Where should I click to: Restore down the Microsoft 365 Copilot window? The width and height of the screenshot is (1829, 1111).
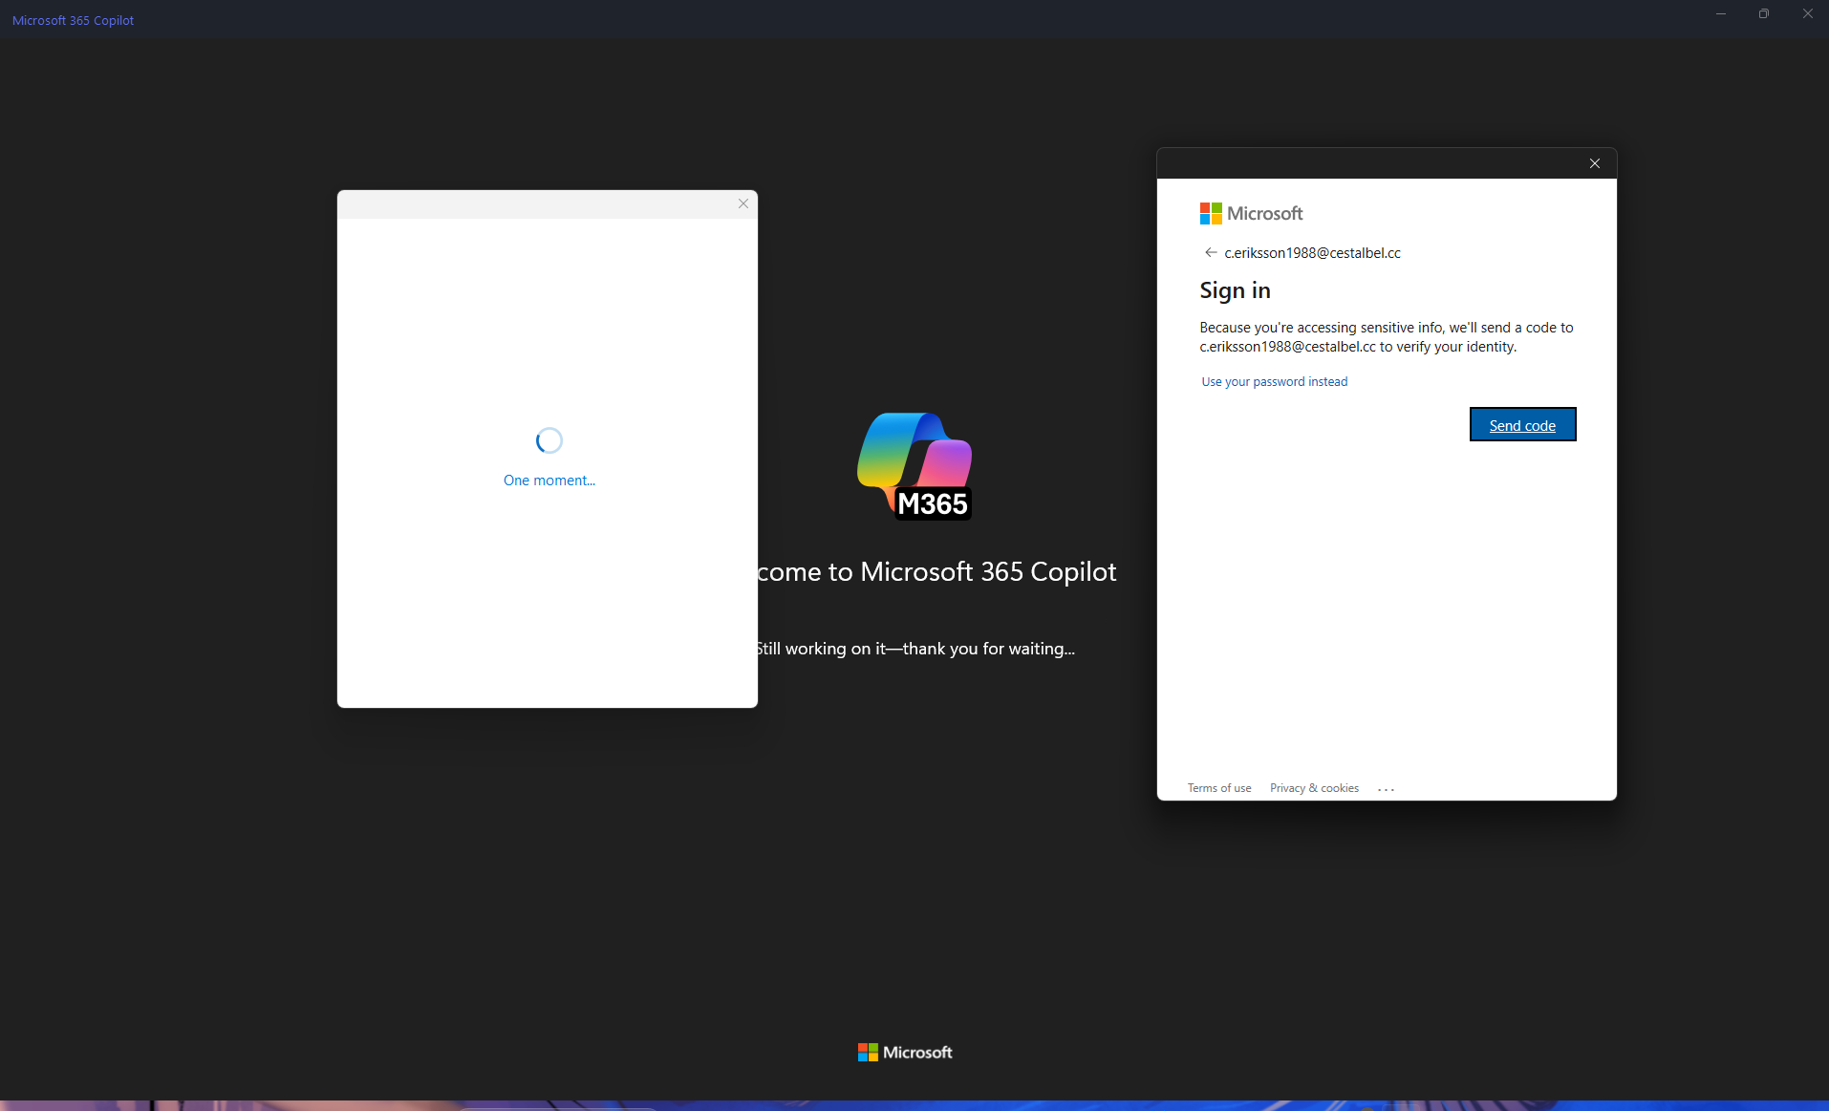tap(1763, 13)
